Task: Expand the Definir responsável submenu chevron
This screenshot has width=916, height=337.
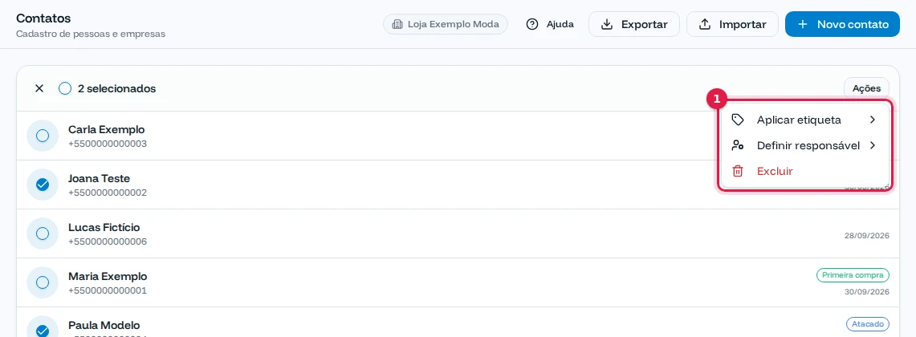Action: pyautogui.click(x=873, y=145)
